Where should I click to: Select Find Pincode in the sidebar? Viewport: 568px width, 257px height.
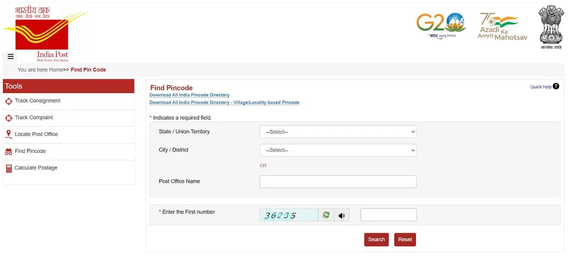pos(30,151)
